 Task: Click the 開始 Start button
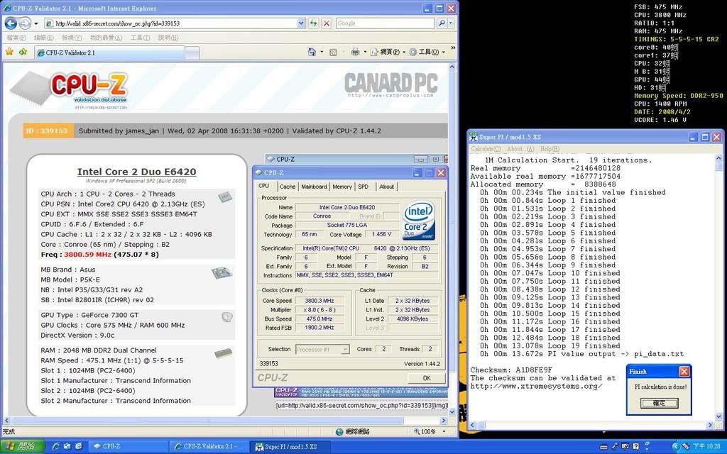pyautogui.click(x=22, y=446)
